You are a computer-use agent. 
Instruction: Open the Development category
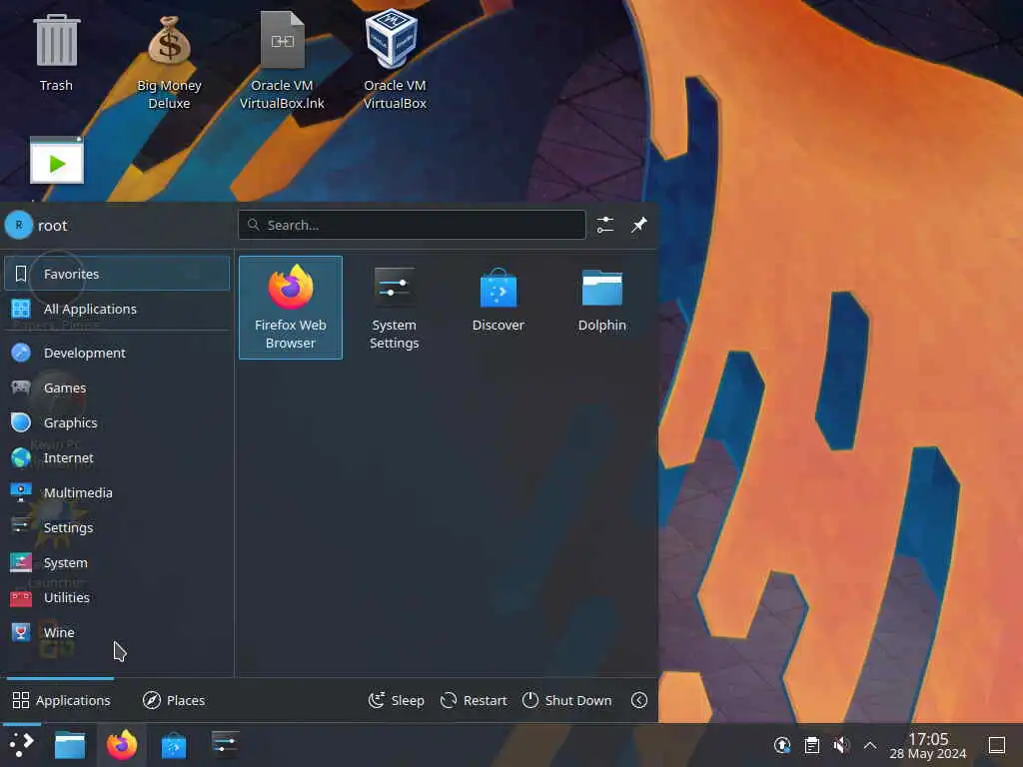pos(117,353)
